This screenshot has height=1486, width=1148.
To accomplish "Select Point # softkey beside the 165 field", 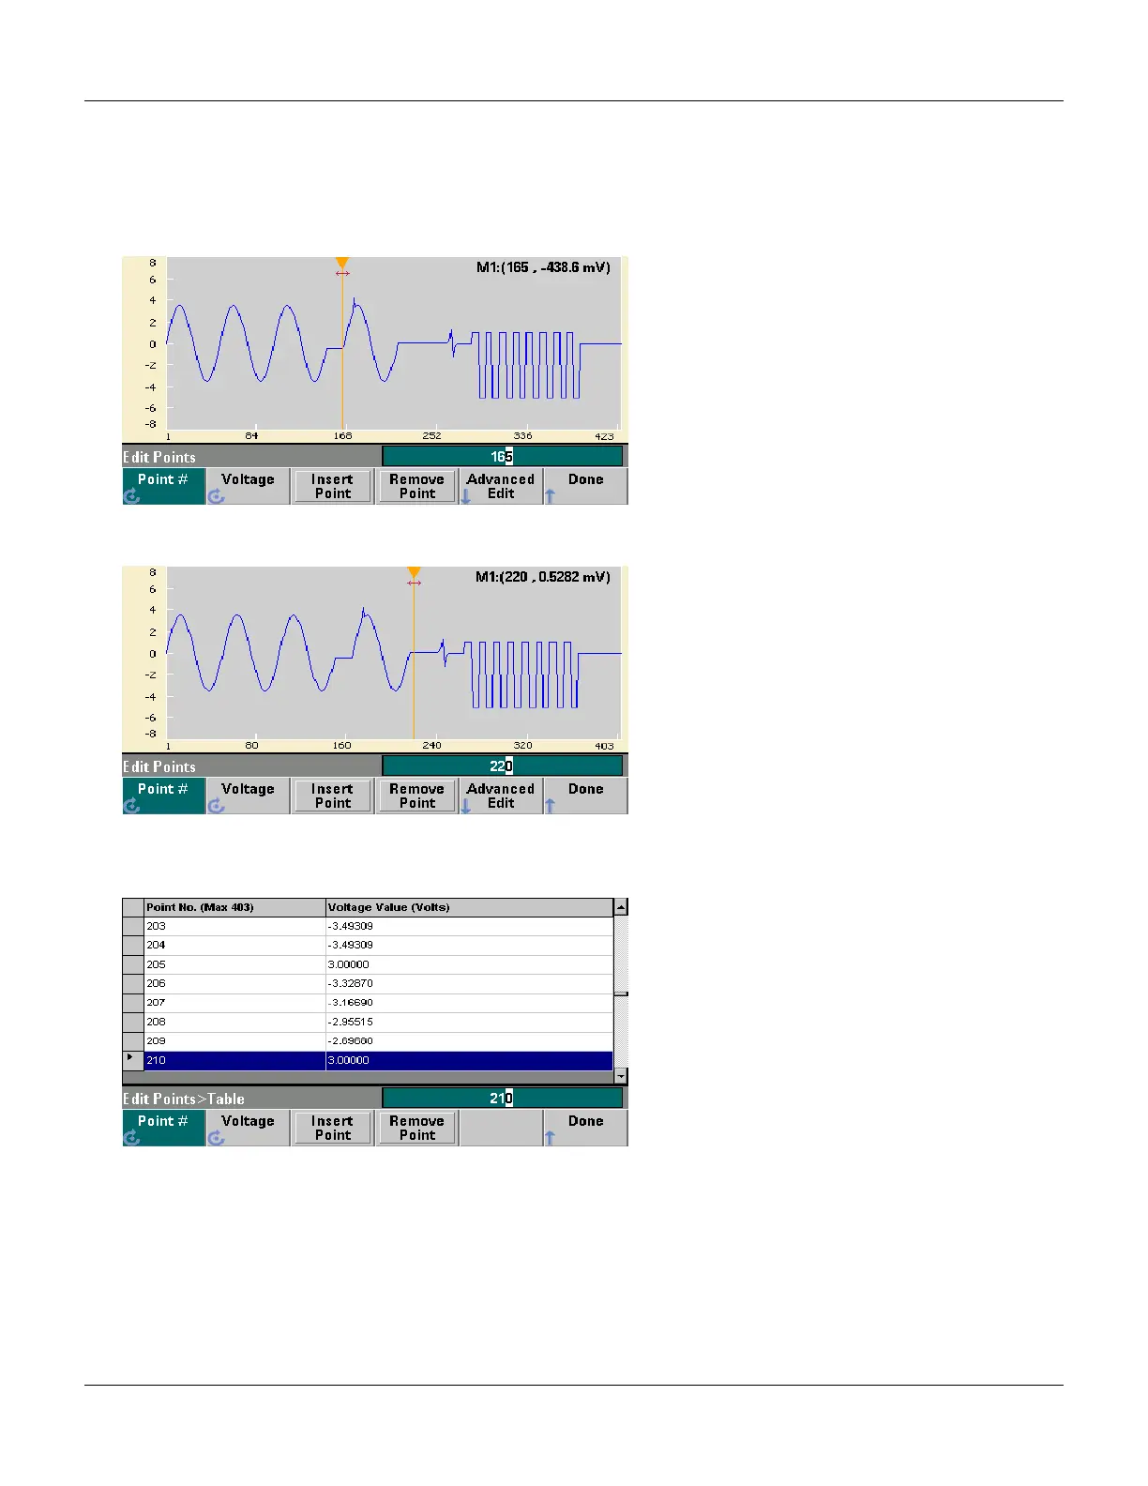I will click(x=163, y=486).
